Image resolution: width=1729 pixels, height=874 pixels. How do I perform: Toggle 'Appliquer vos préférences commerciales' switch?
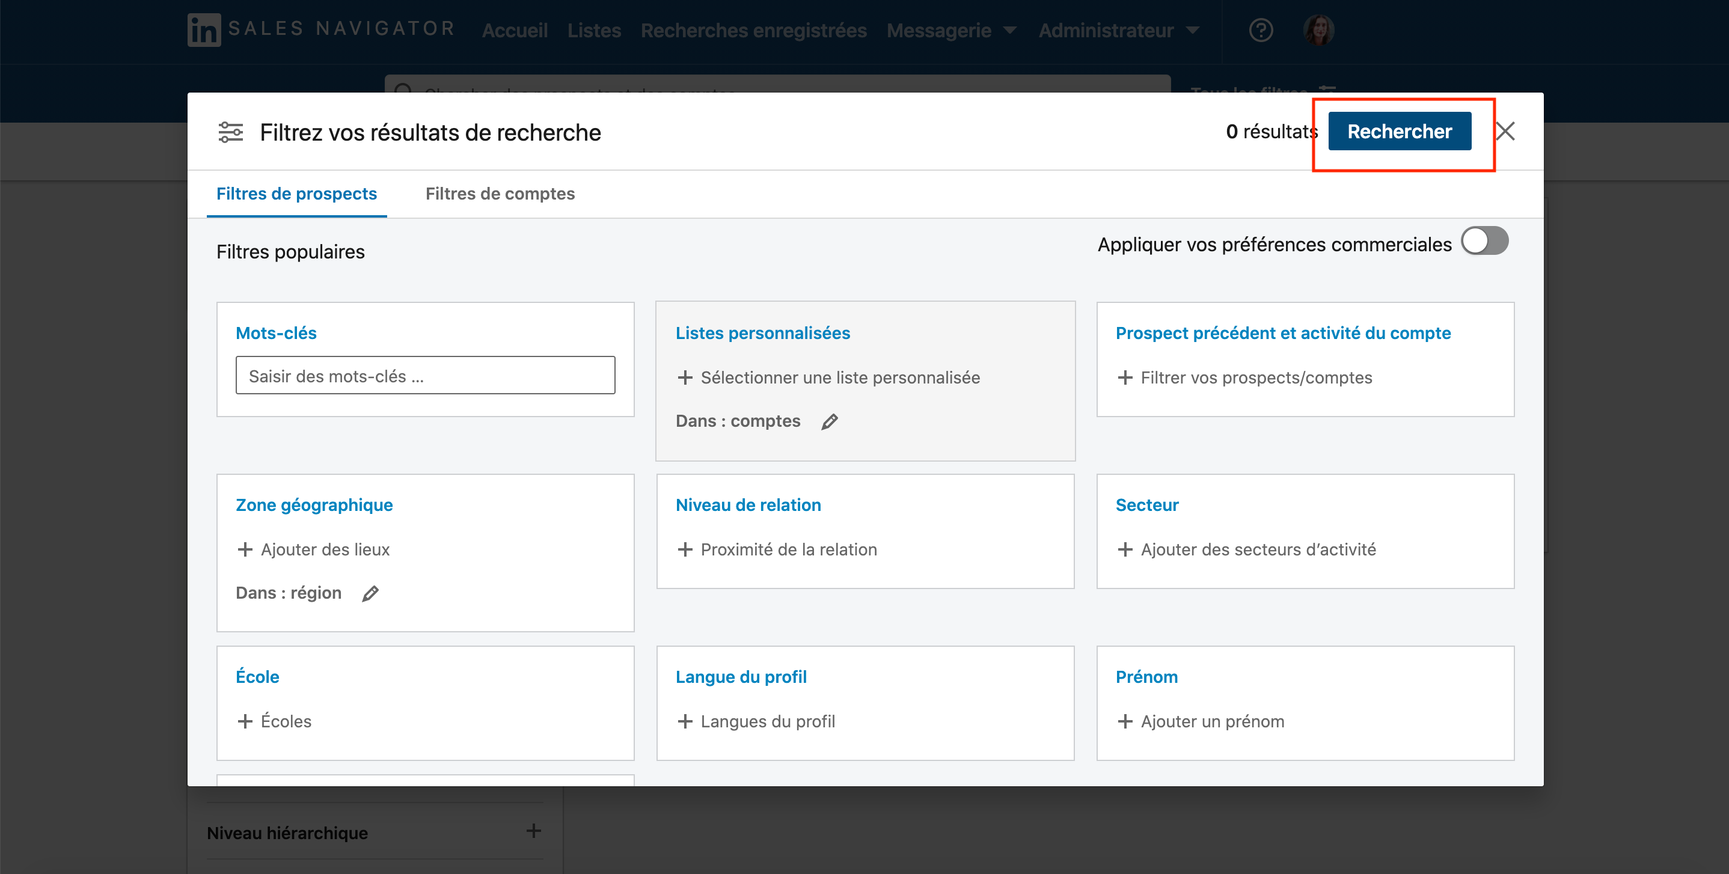(x=1485, y=241)
